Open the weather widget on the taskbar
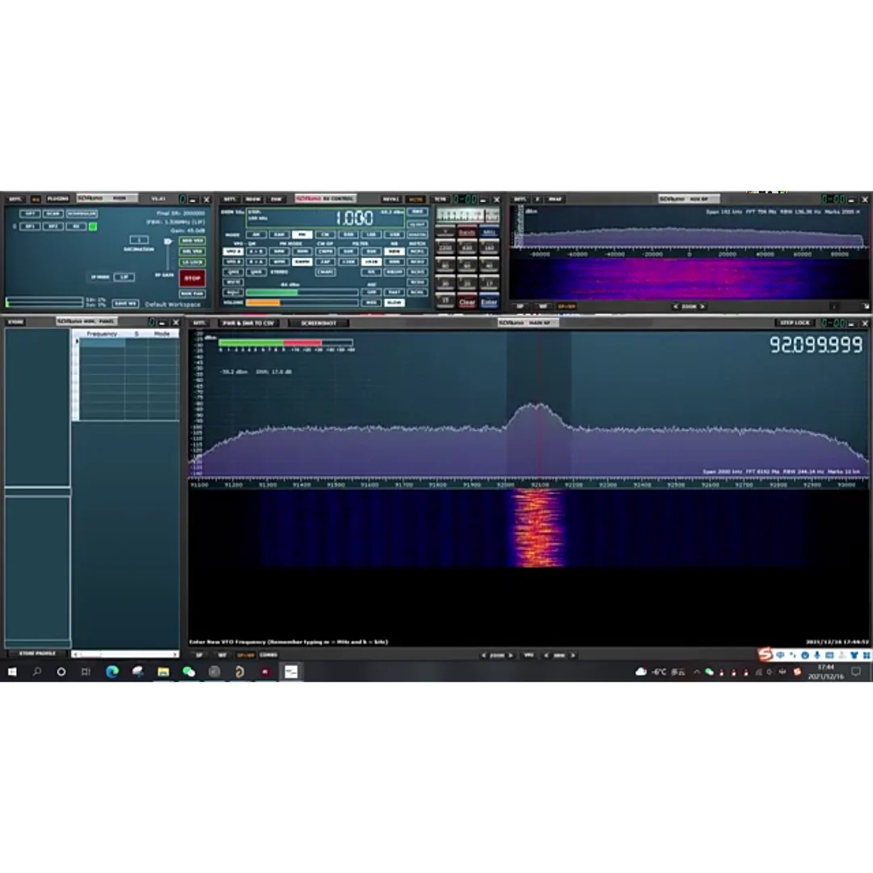Screen dimensions: 873x873 pos(660,672)
